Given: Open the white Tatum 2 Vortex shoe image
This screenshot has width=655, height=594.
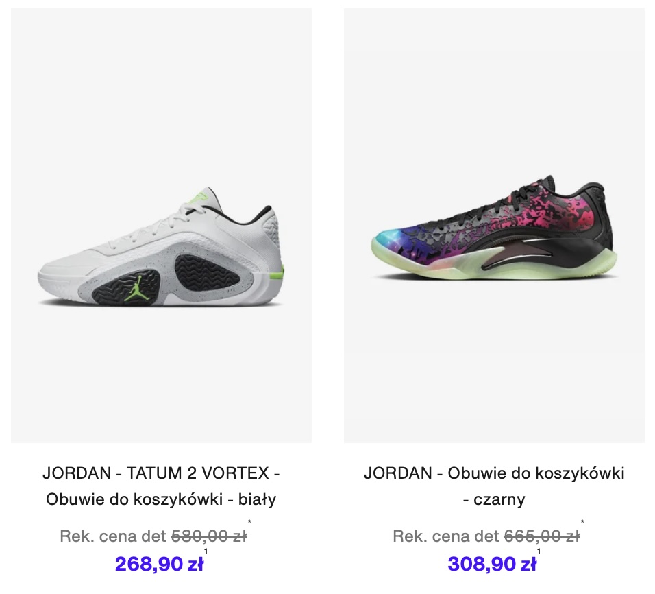Looking at the screenshot, I should click(161, 226).
